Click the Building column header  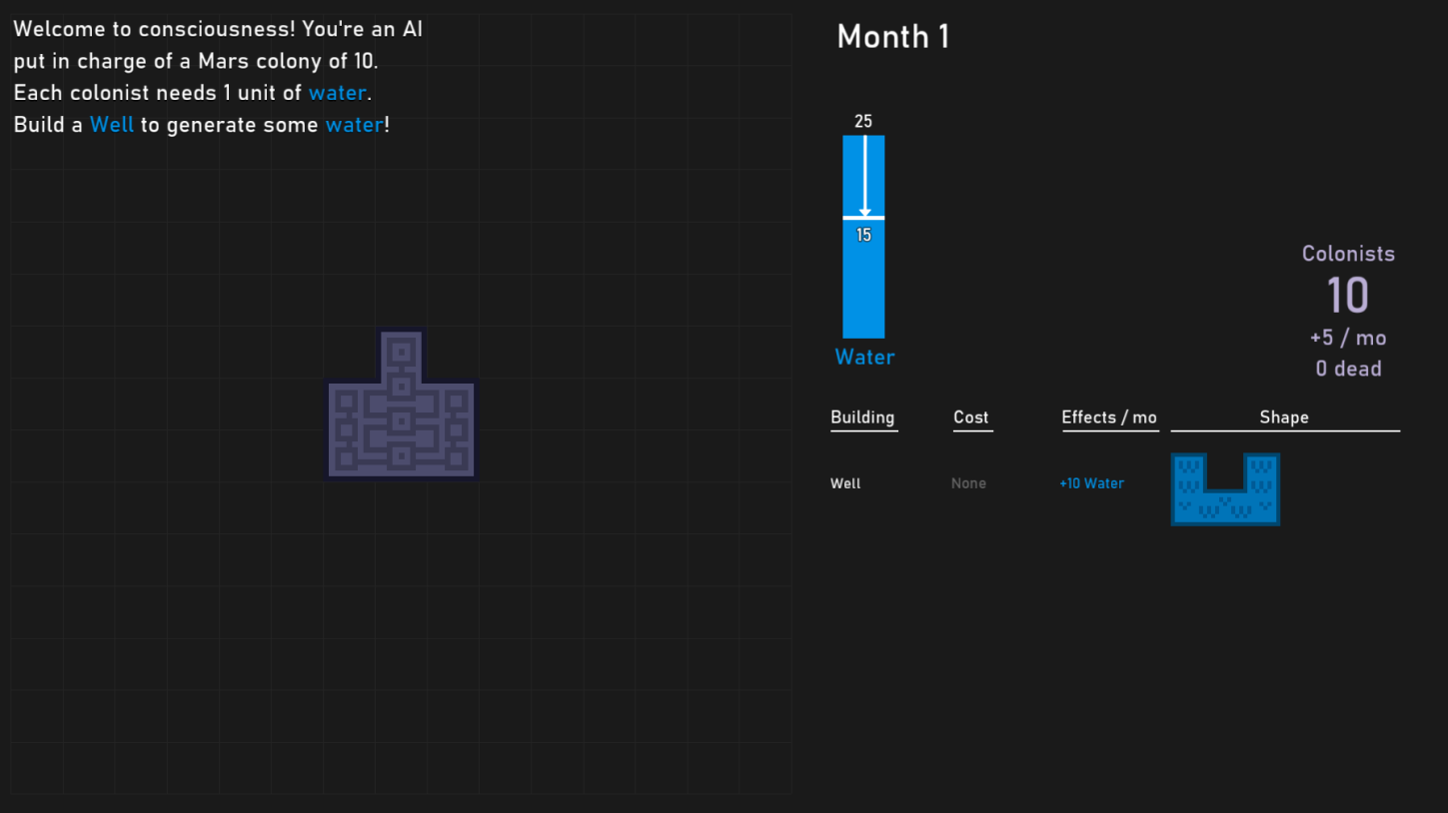862,417
